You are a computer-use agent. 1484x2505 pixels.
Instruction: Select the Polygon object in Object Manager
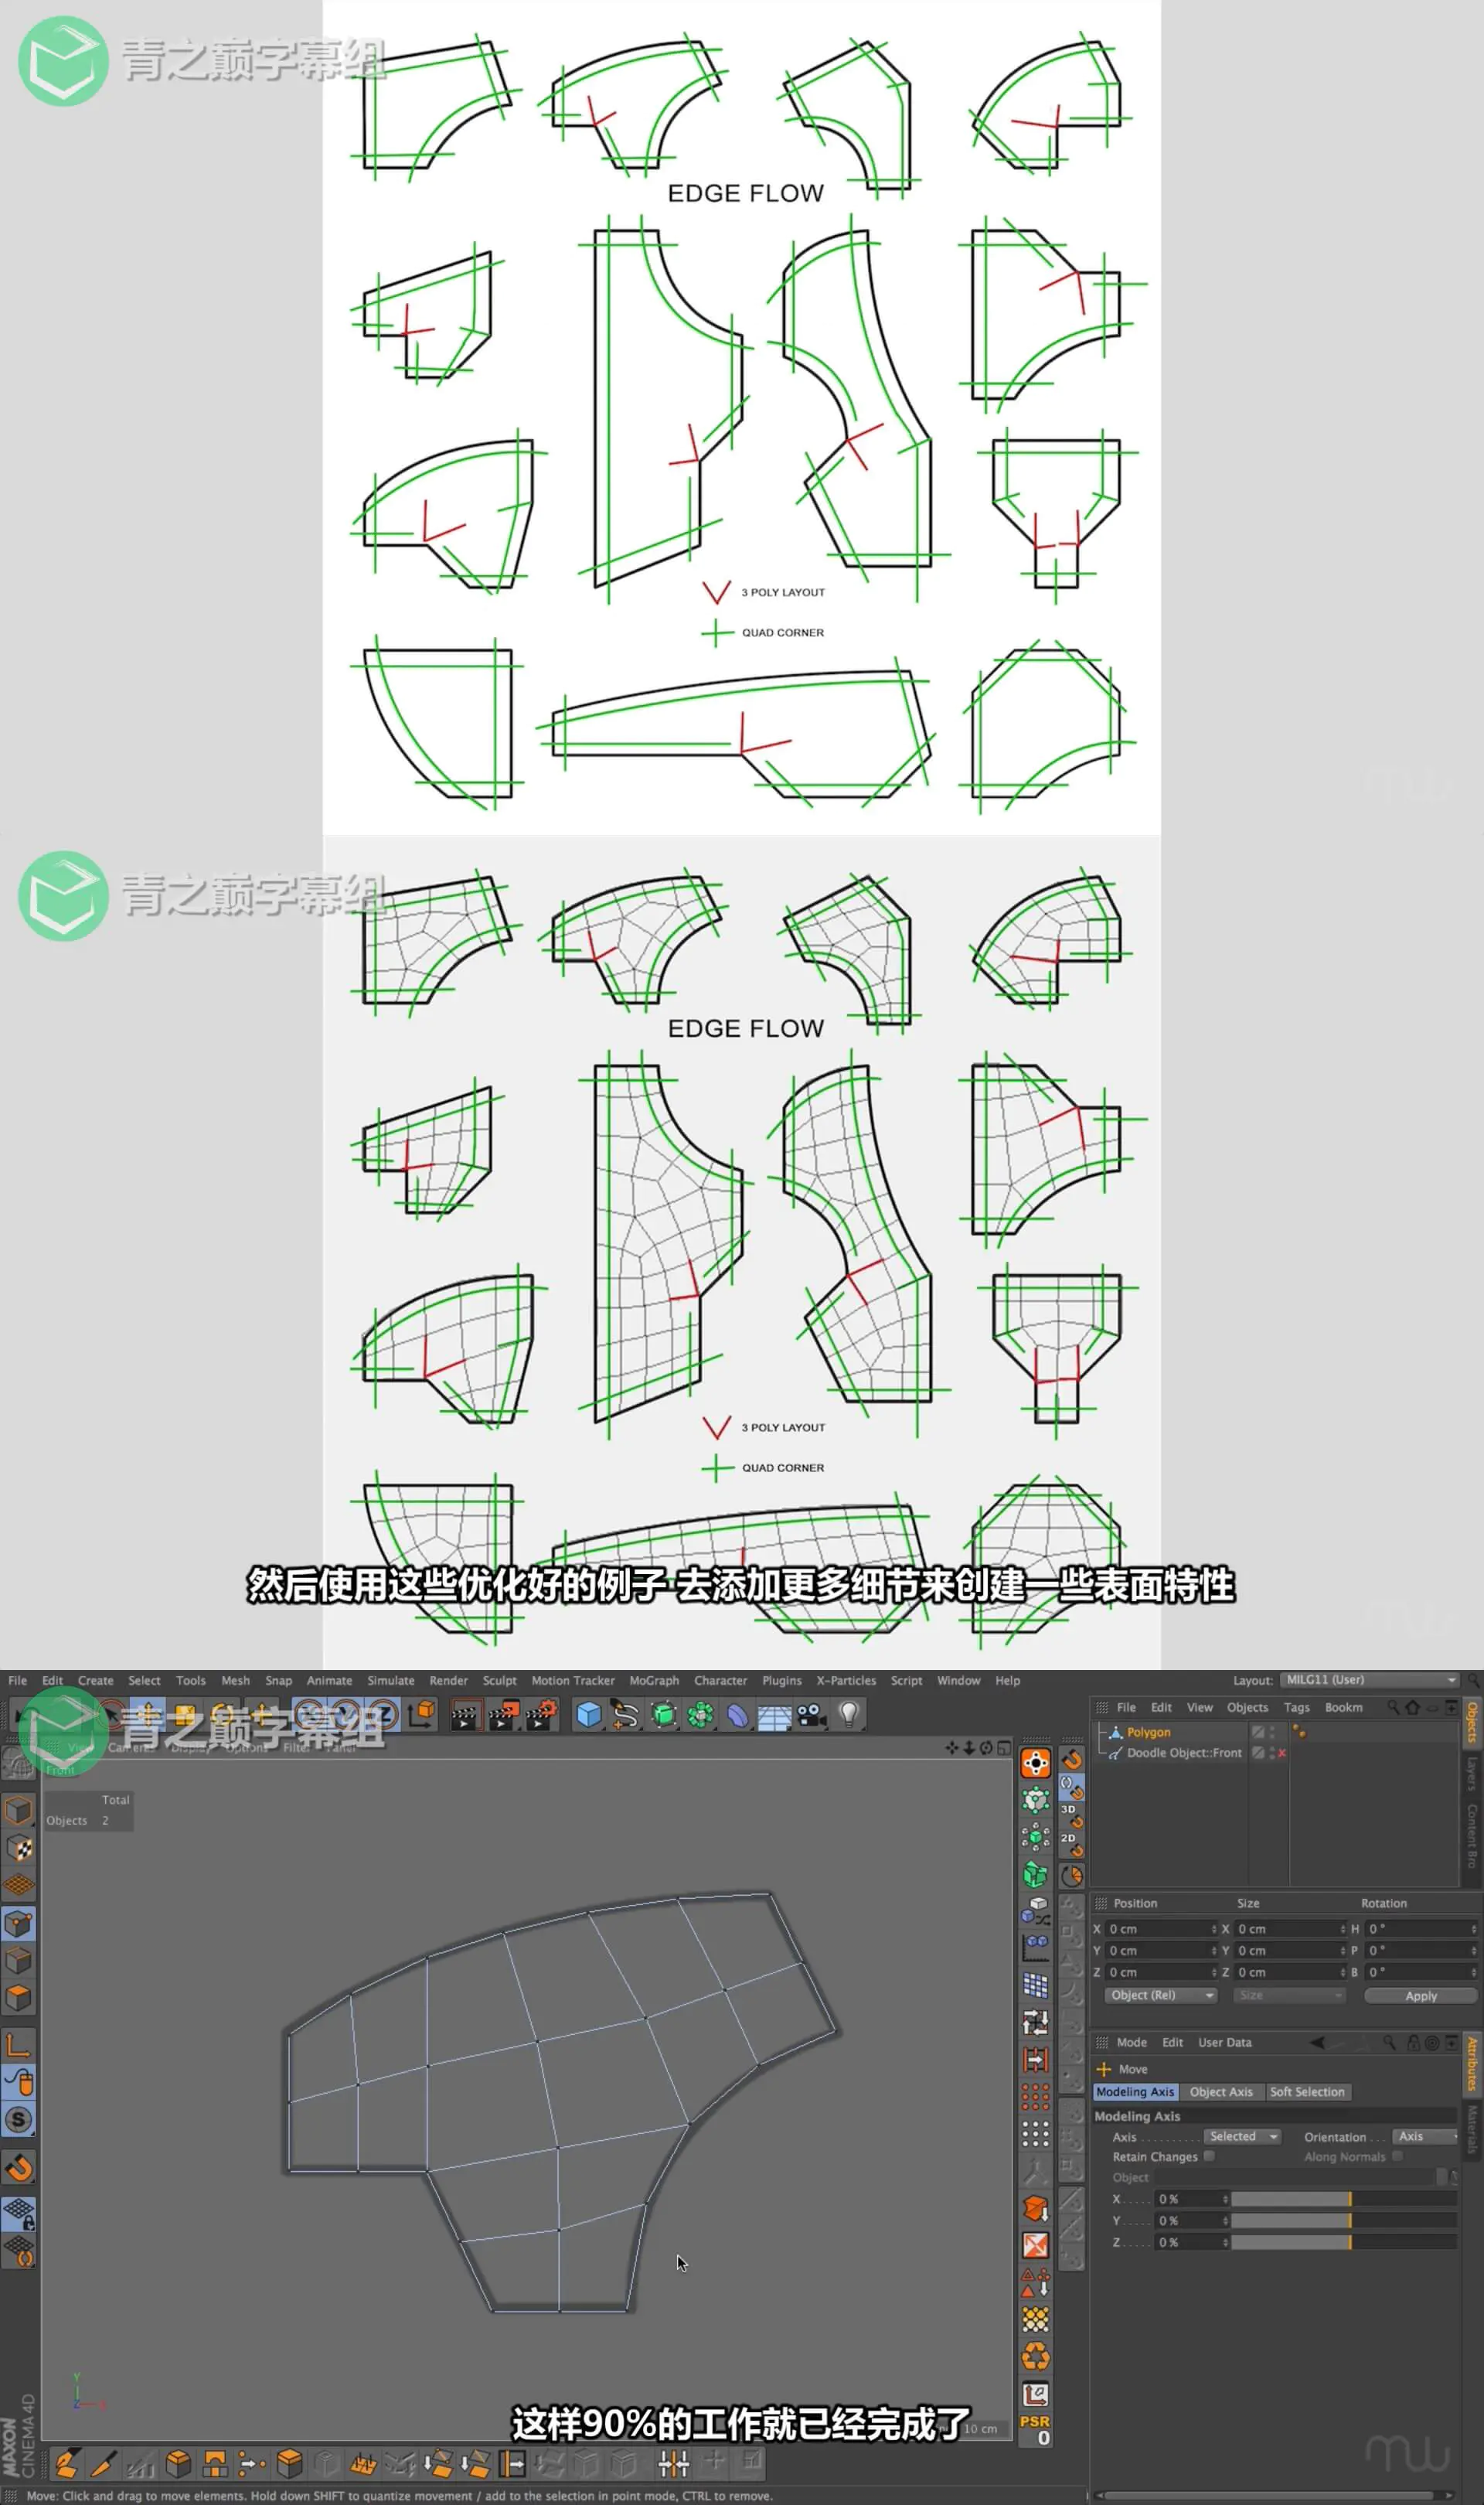1148,1732
